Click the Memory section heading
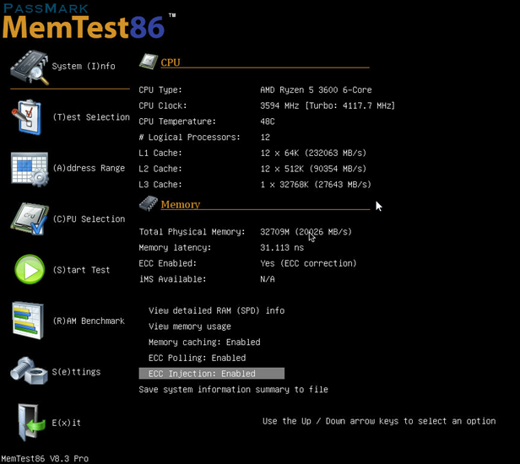This screenshot has height=464, width=520. click(181, 204)
